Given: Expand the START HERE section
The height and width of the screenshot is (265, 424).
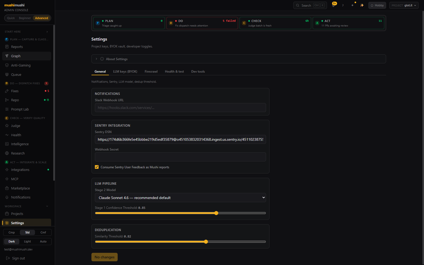Looking at the screenshot, I should 26,32.
